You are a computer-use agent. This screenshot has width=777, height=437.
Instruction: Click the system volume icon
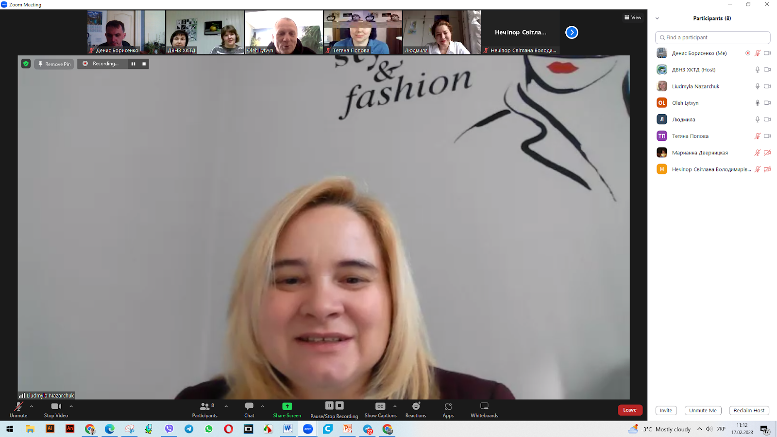click(x=709, y=429)
